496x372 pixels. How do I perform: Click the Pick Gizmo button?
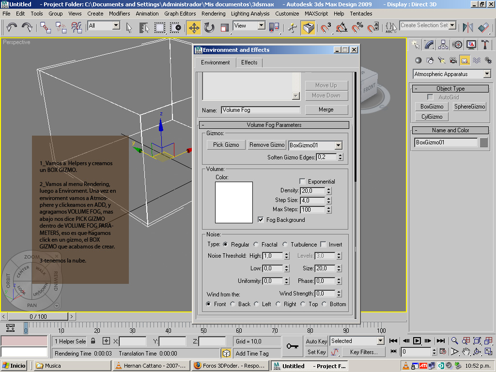226,144
